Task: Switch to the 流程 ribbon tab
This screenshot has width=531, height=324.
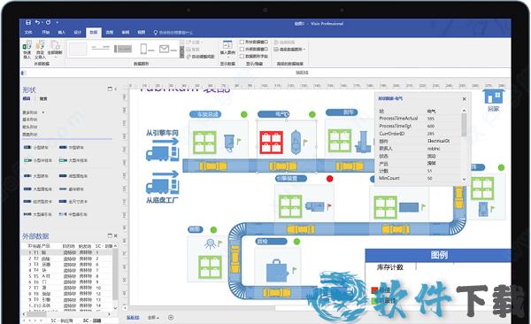Action: (110, 32)
